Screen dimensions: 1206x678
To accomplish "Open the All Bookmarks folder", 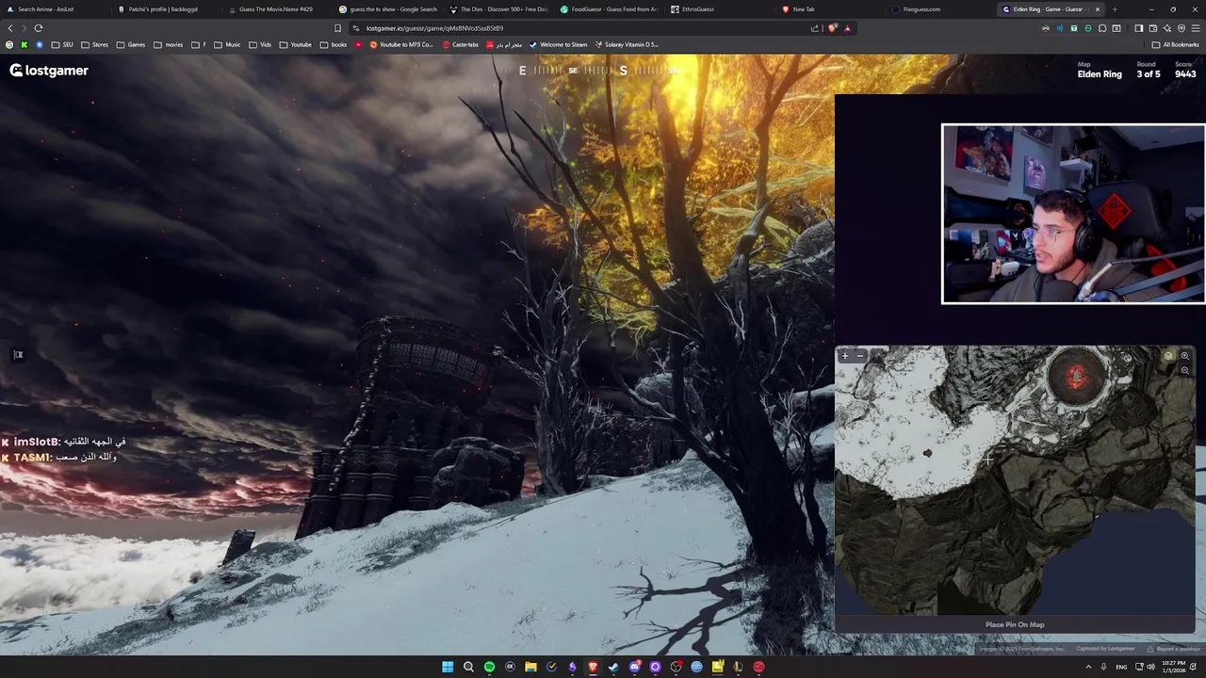I will 1176,44.
